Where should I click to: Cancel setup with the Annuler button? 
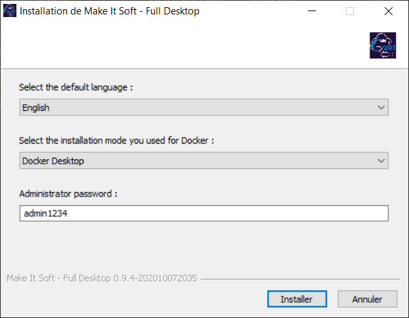(368, 299)
